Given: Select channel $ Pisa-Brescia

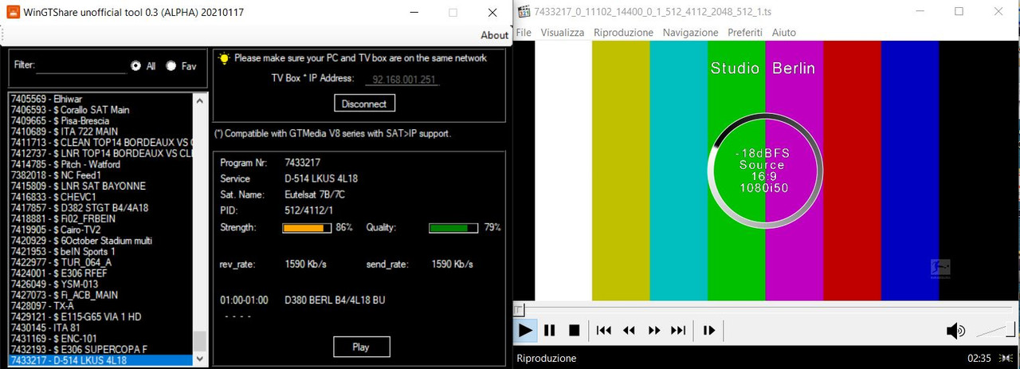Looking at the screenshot, I should tap(100, 120).
